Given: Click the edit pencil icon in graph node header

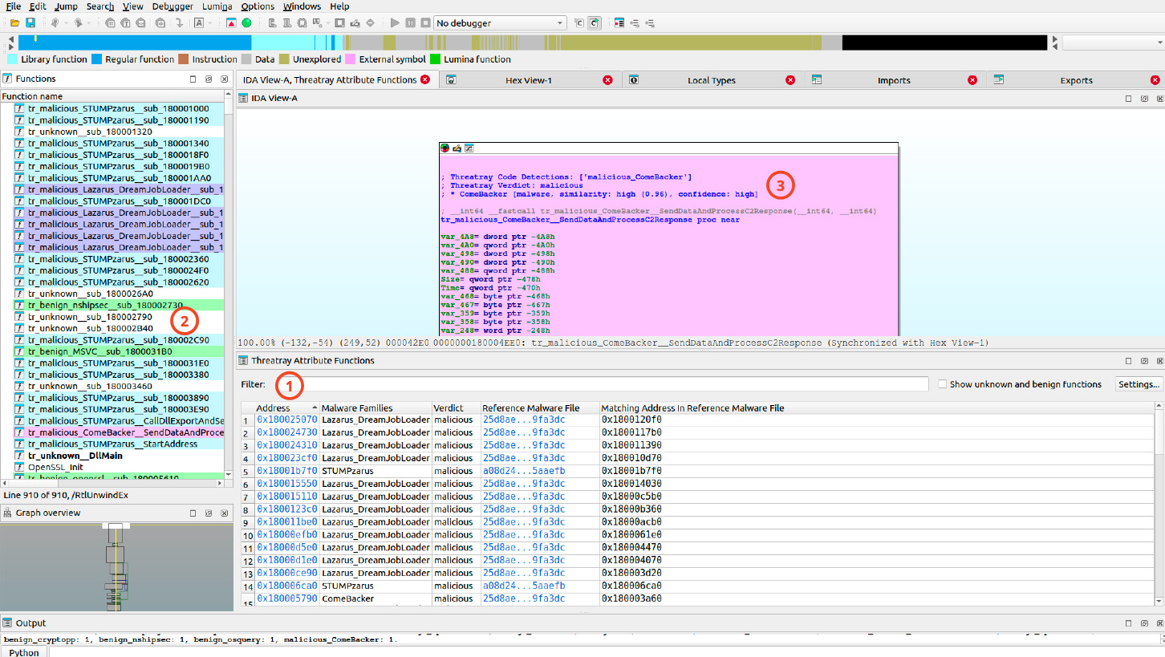Looking at the screenshot, I should pos(457,148).
